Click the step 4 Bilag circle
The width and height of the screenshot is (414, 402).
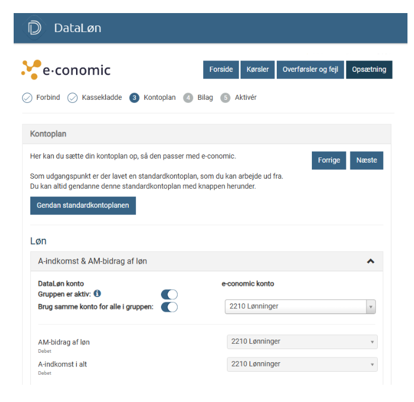[x=188, y=98]
